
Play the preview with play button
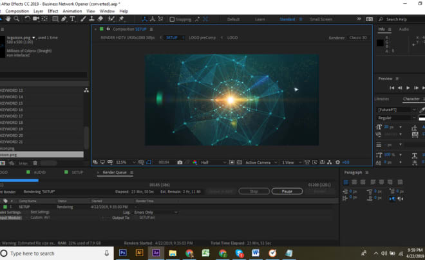click(408, 88)
